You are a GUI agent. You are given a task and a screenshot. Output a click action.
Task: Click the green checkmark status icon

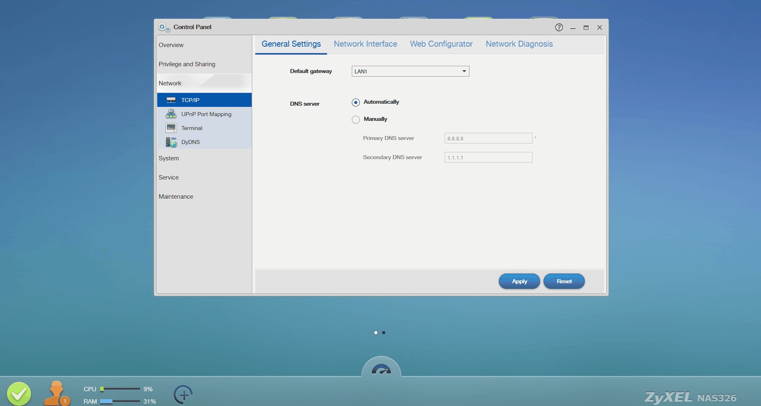pos(19,394)
